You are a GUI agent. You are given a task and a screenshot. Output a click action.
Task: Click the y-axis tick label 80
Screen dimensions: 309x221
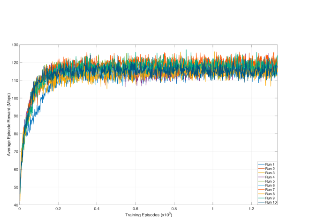[x=16, y=134]
